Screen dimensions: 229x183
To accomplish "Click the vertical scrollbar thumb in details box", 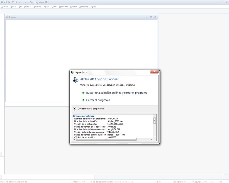I will 155,120.
